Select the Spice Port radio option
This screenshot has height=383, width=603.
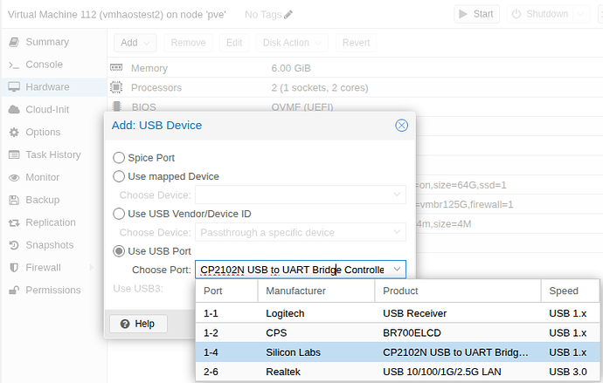(120, 158)
